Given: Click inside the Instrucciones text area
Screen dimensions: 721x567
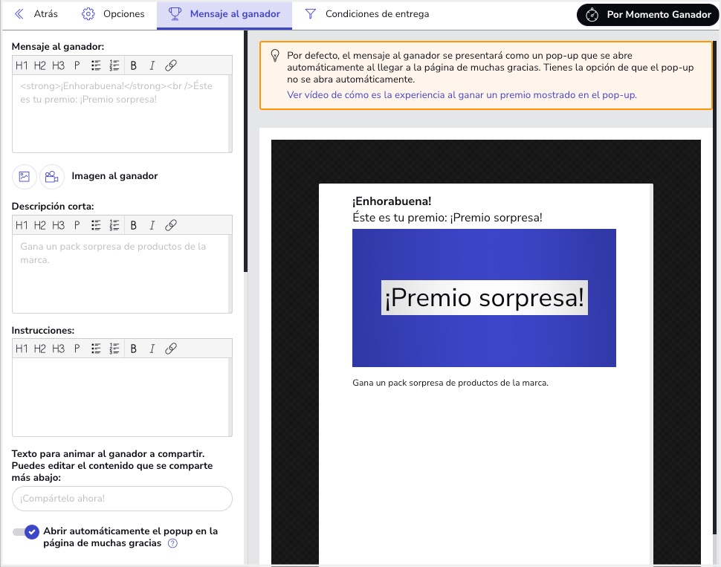Looking at the screenshot, I should point(122,397).
